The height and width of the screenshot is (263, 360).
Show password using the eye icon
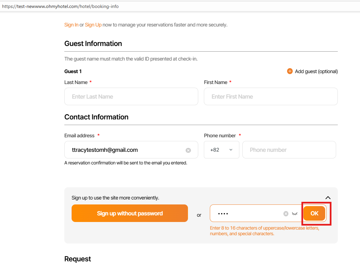[x=295, y=214]
